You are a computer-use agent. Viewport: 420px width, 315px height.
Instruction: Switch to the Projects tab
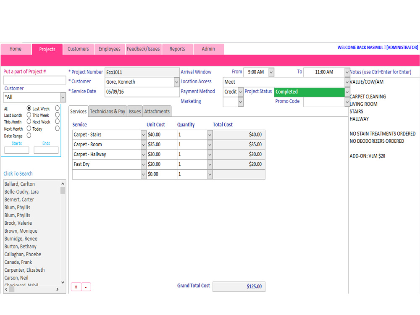(x=47, y=49)
